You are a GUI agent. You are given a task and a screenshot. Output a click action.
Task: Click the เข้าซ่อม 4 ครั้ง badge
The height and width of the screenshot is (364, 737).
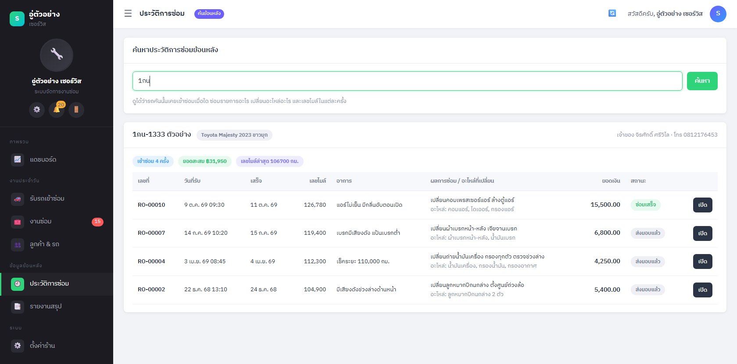click(153, 161)
